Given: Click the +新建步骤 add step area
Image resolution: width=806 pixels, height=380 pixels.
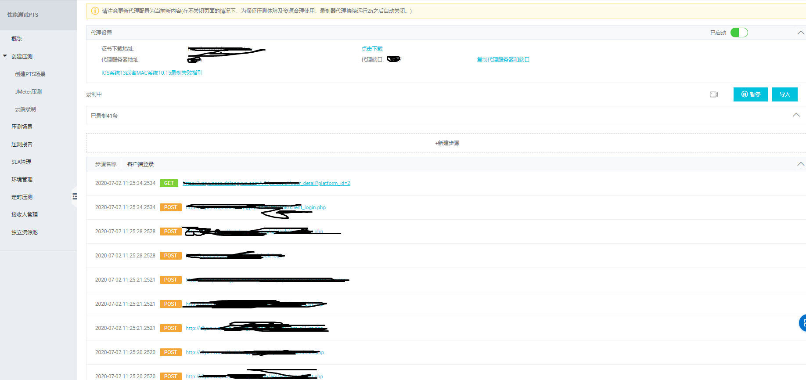Looking at the screenshot, I should [447, 143].
